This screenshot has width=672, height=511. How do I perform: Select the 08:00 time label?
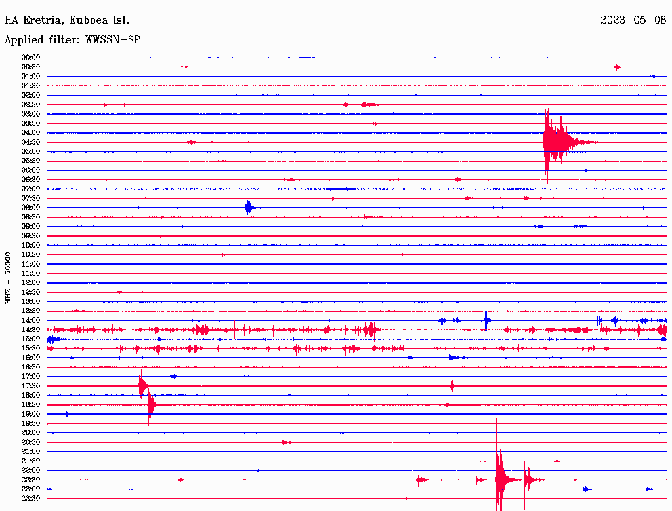31,208
